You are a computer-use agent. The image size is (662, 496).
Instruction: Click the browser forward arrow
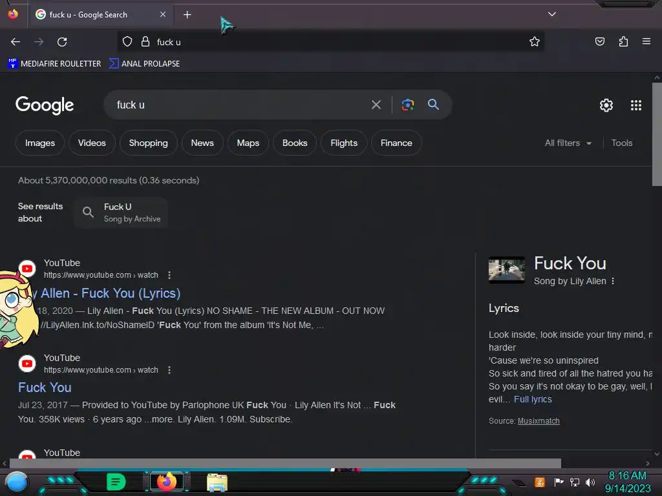click(x=39, y=42)
